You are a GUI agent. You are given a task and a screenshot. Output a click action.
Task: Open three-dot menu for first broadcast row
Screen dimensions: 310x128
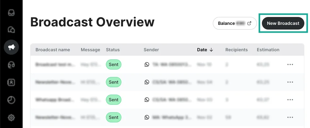(x=290, y=64)
